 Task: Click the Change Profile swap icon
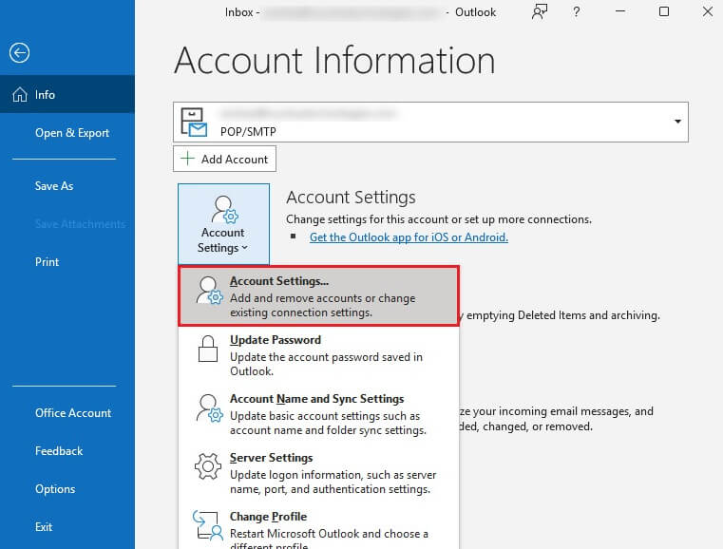207,526
